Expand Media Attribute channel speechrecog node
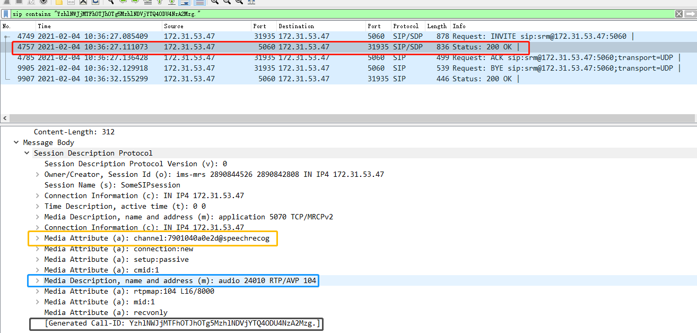697x333 pixels. (x=37, y=238)
